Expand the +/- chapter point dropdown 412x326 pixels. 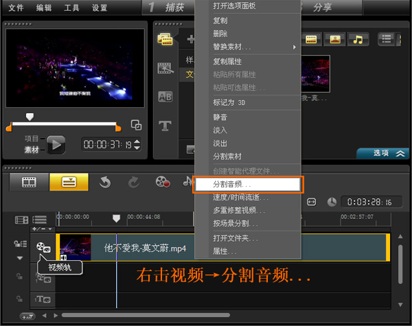[42, 229]
